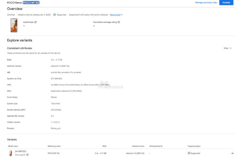
Task: Click the POCO phone image in Overview
Action: 14,25
